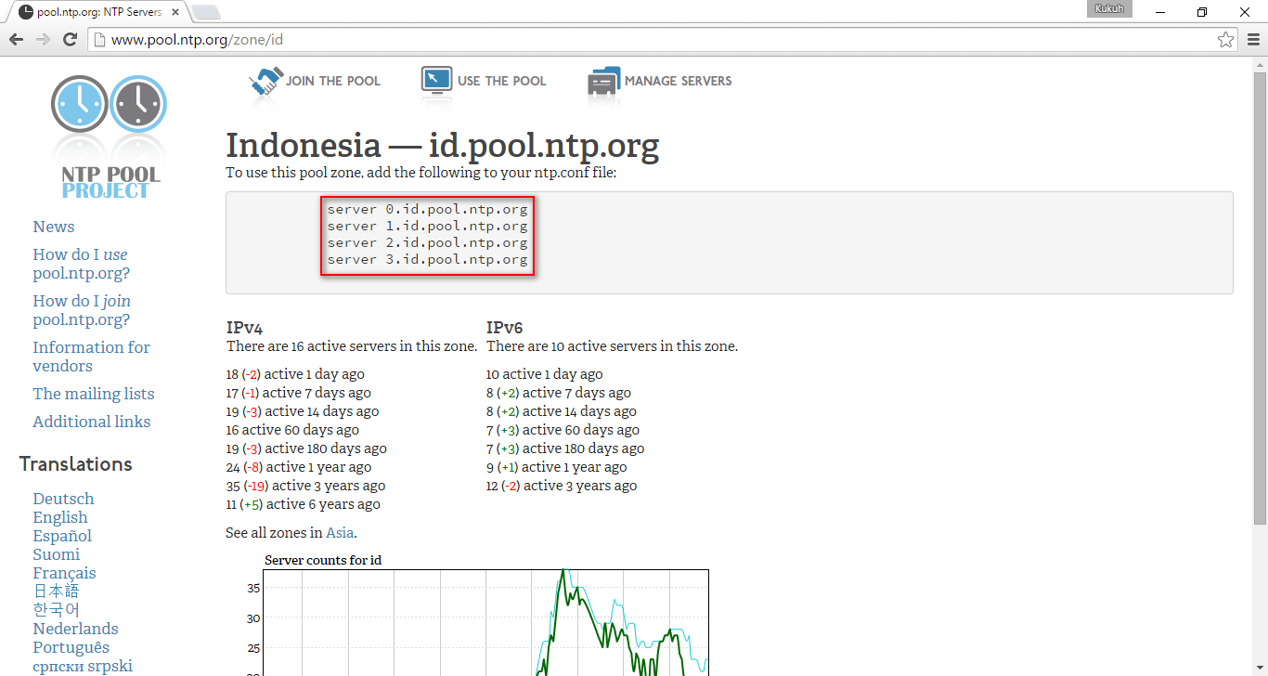Click '10 active 1 day ago' IPv6 row

click(544, 374)
